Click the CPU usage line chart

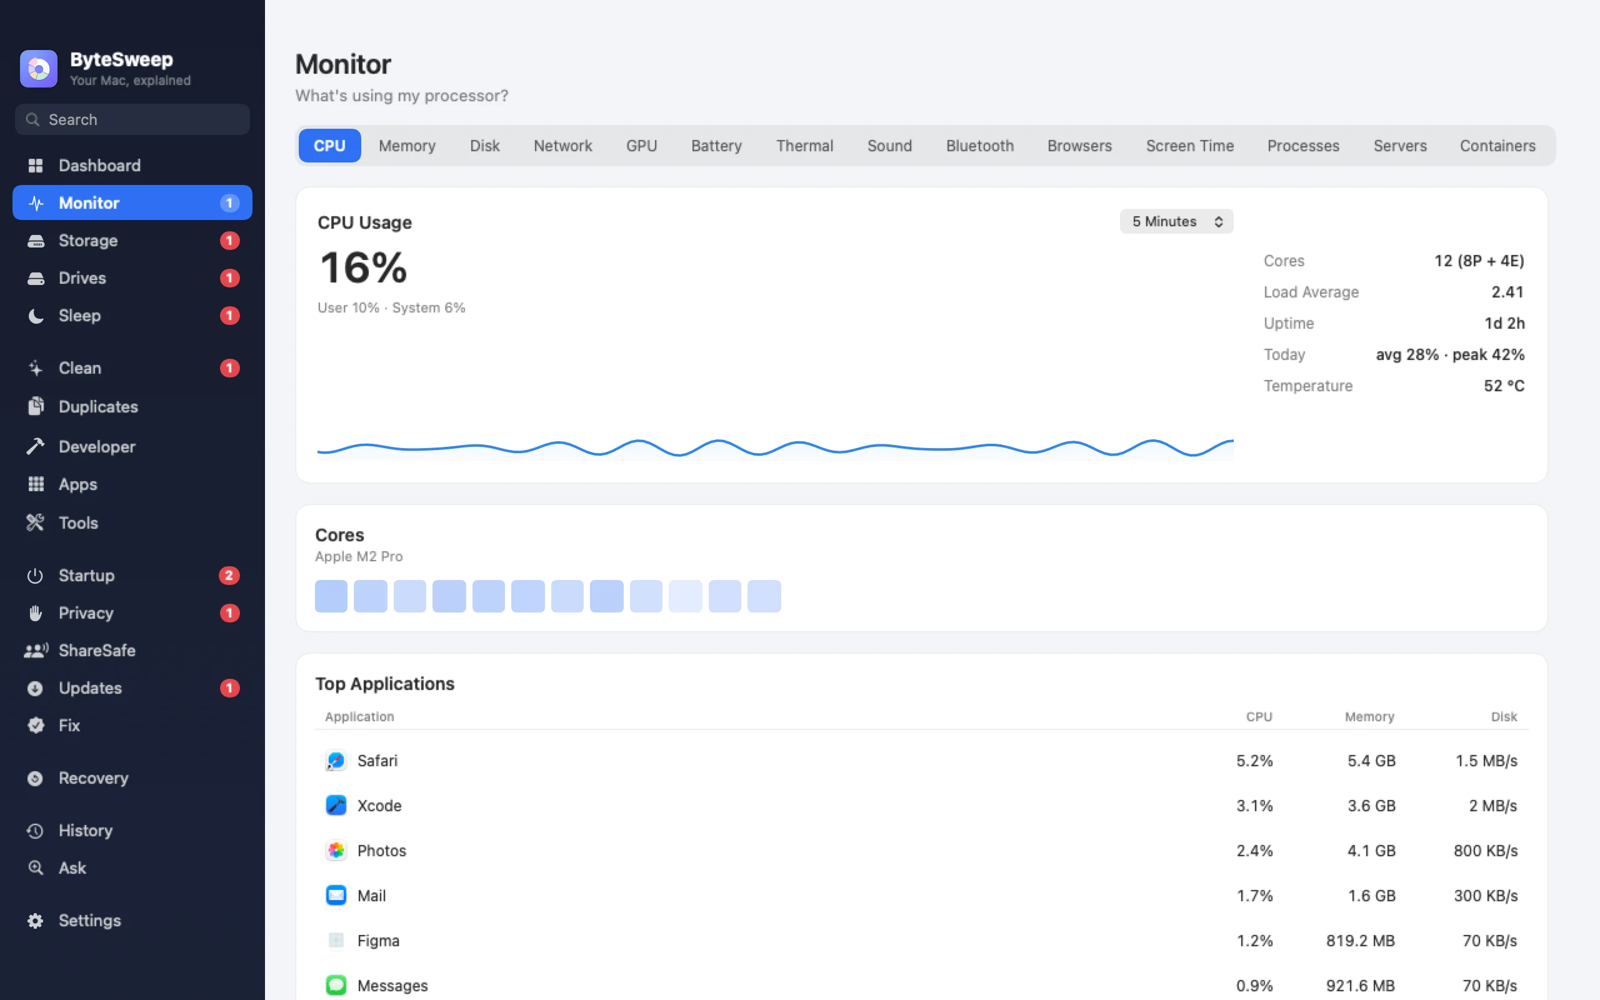pos(775,448)
